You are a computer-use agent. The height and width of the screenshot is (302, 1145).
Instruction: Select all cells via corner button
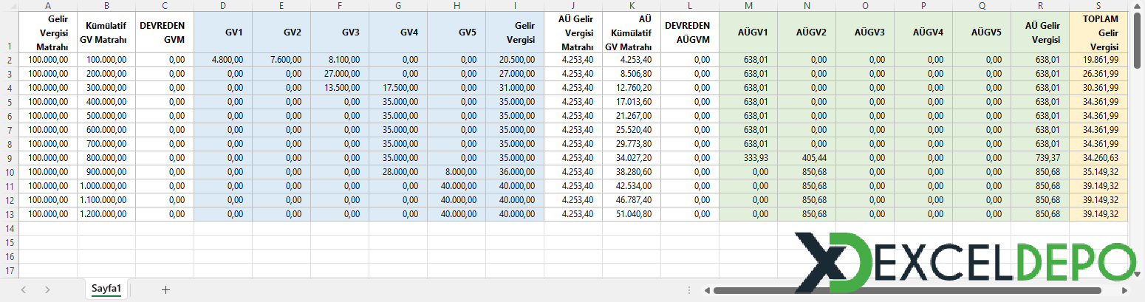9,6
